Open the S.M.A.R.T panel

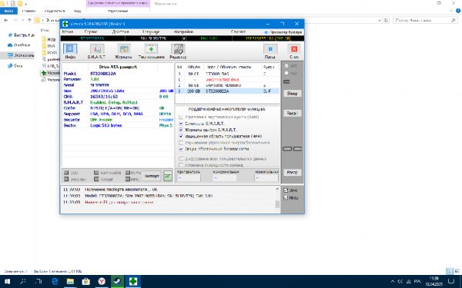(x=97, y=51)
